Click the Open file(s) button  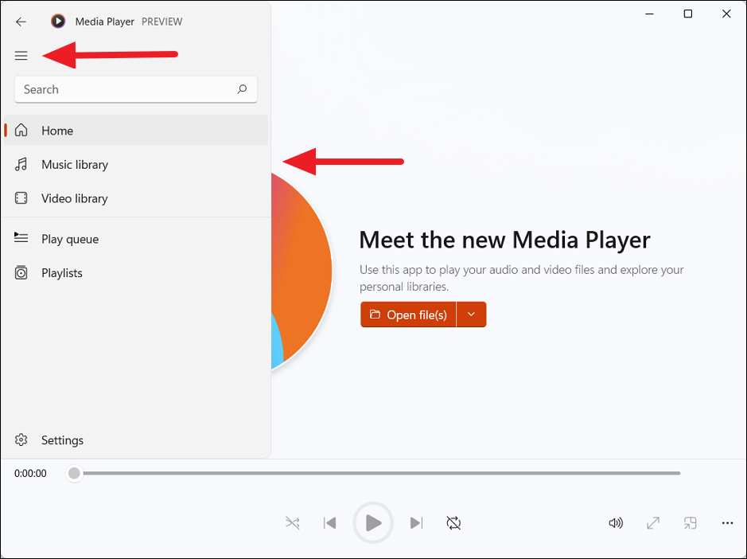pos(408,315)
